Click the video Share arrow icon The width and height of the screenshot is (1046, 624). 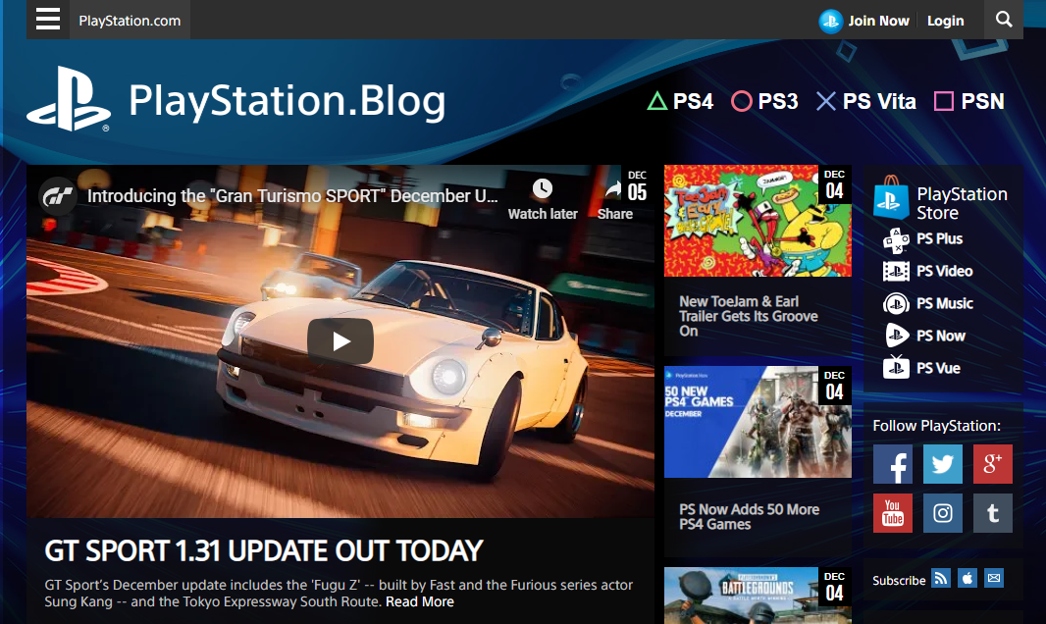coord(614,189)
